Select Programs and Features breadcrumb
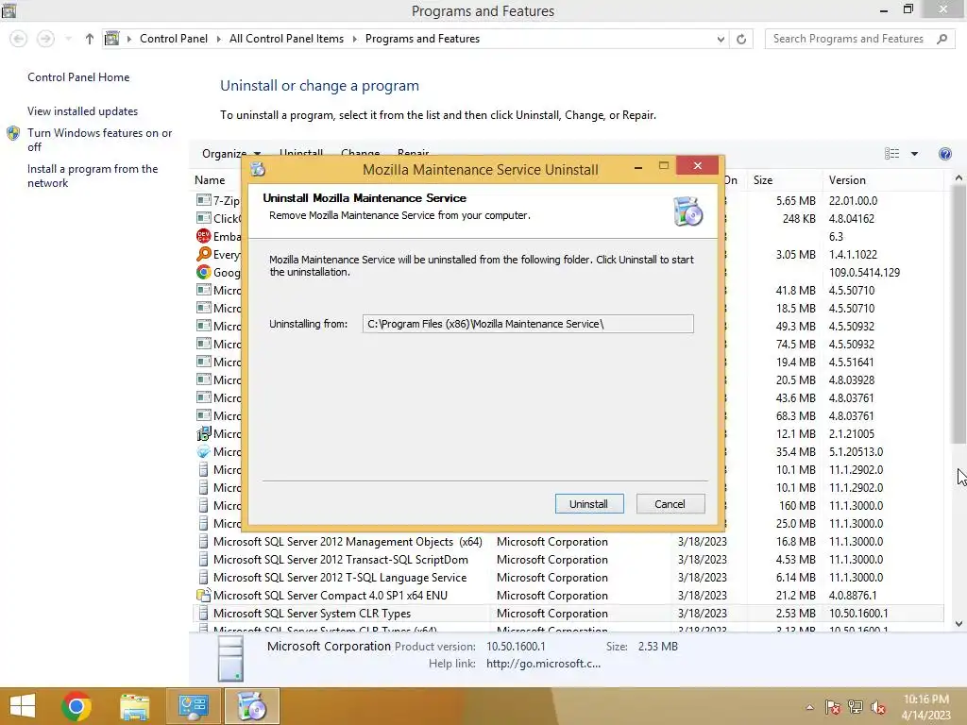967x725 pixels. pyautogui.click(x=422, y=38)
